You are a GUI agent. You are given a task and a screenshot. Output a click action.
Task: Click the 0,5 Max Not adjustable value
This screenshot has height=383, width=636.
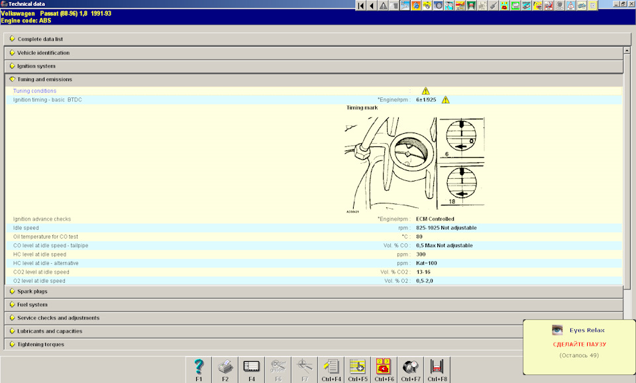[x=444, y=245]
